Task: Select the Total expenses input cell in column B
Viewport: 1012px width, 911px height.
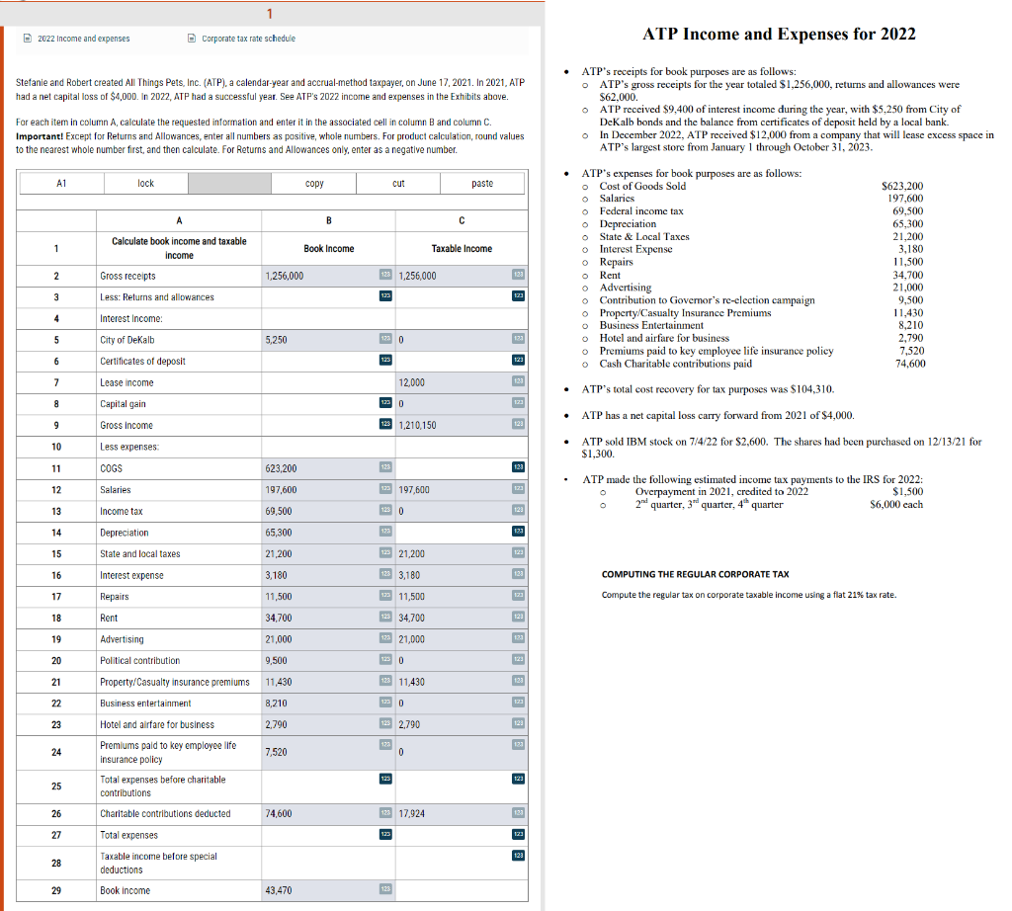Action: [326, 834]
